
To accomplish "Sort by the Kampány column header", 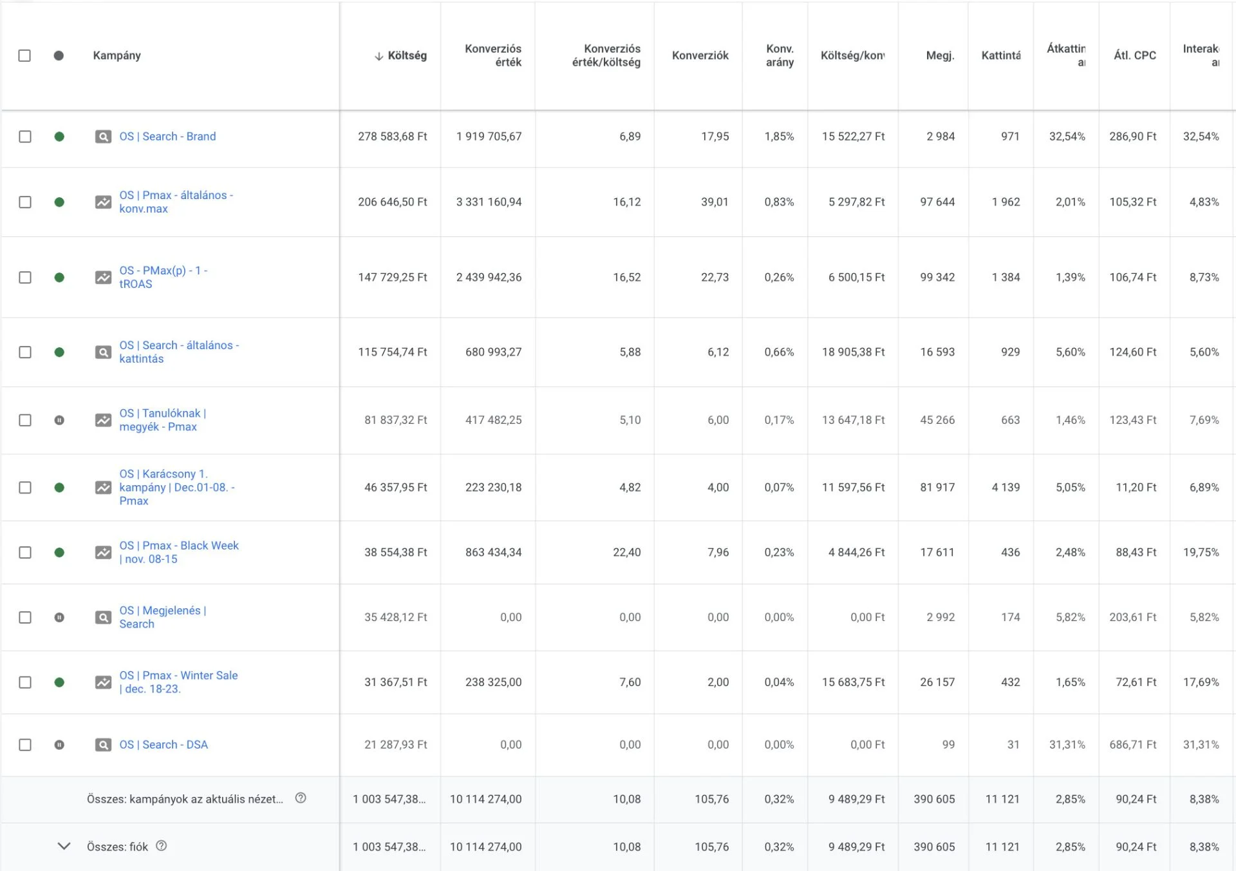I will tap(117, 55).
